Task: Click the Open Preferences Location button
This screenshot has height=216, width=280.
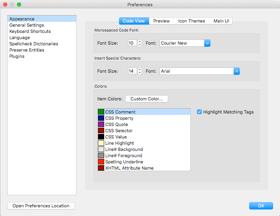Action: [x=41, y=206]
